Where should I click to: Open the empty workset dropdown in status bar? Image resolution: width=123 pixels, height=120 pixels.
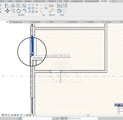point(37,118)
